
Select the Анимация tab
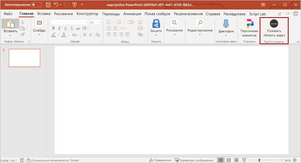(x=132, y=14)
